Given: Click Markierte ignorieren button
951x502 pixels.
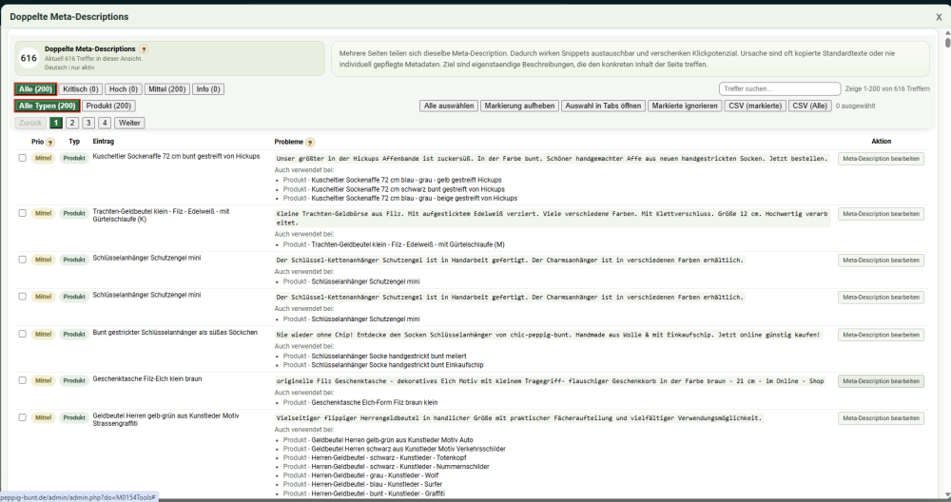Looking at the screenshot, I should coord(685,106).
